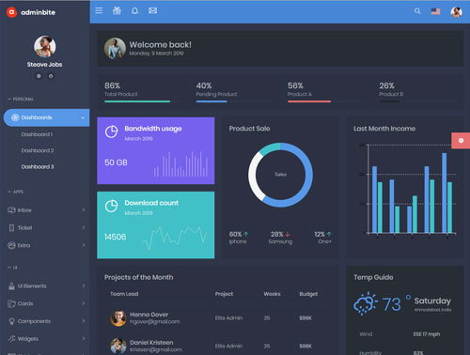470x355 pixels.
Task: Click the Product Sale donut chart
Action: [x=280, y=175]
